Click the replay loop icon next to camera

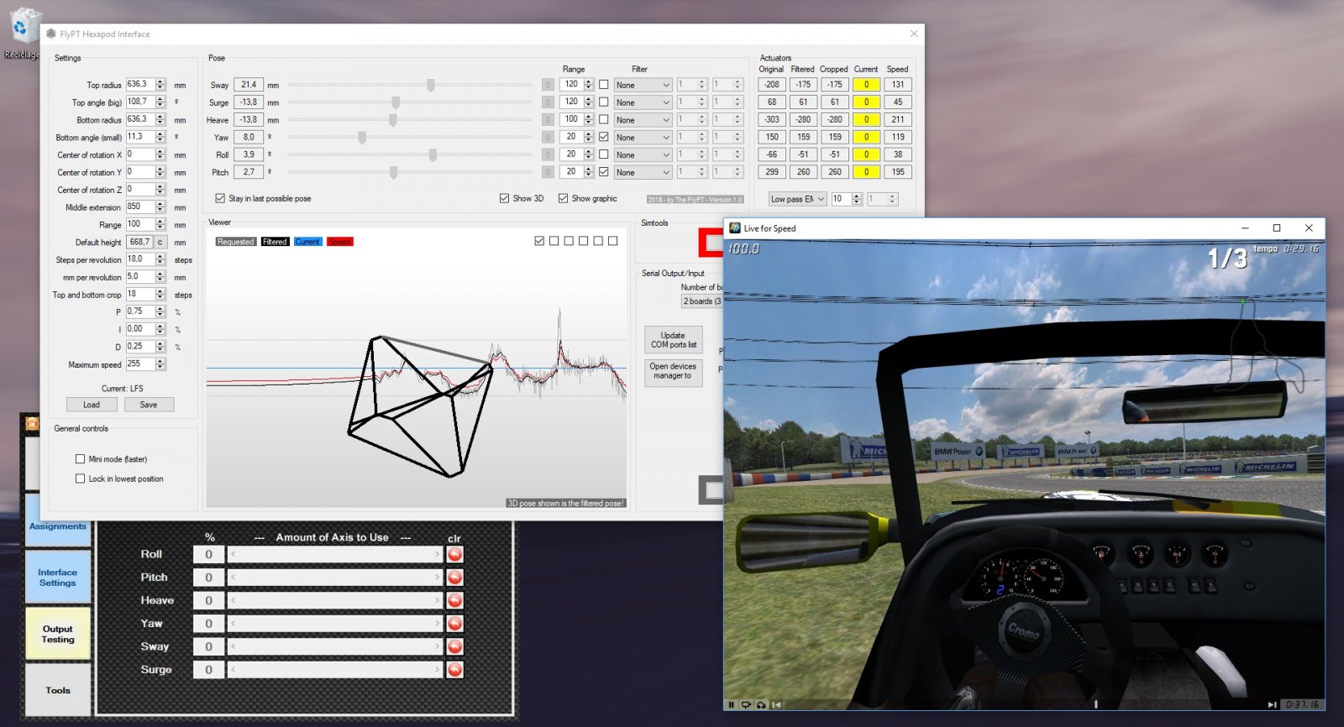[x=761, y=704]
